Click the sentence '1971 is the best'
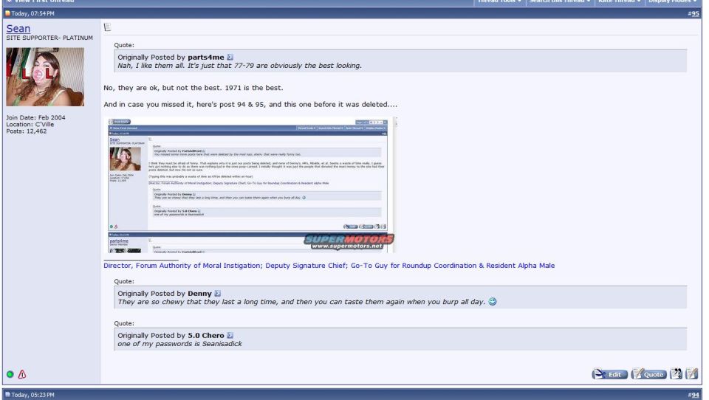Viewport: 709px width, 400px height. [253, 88]
